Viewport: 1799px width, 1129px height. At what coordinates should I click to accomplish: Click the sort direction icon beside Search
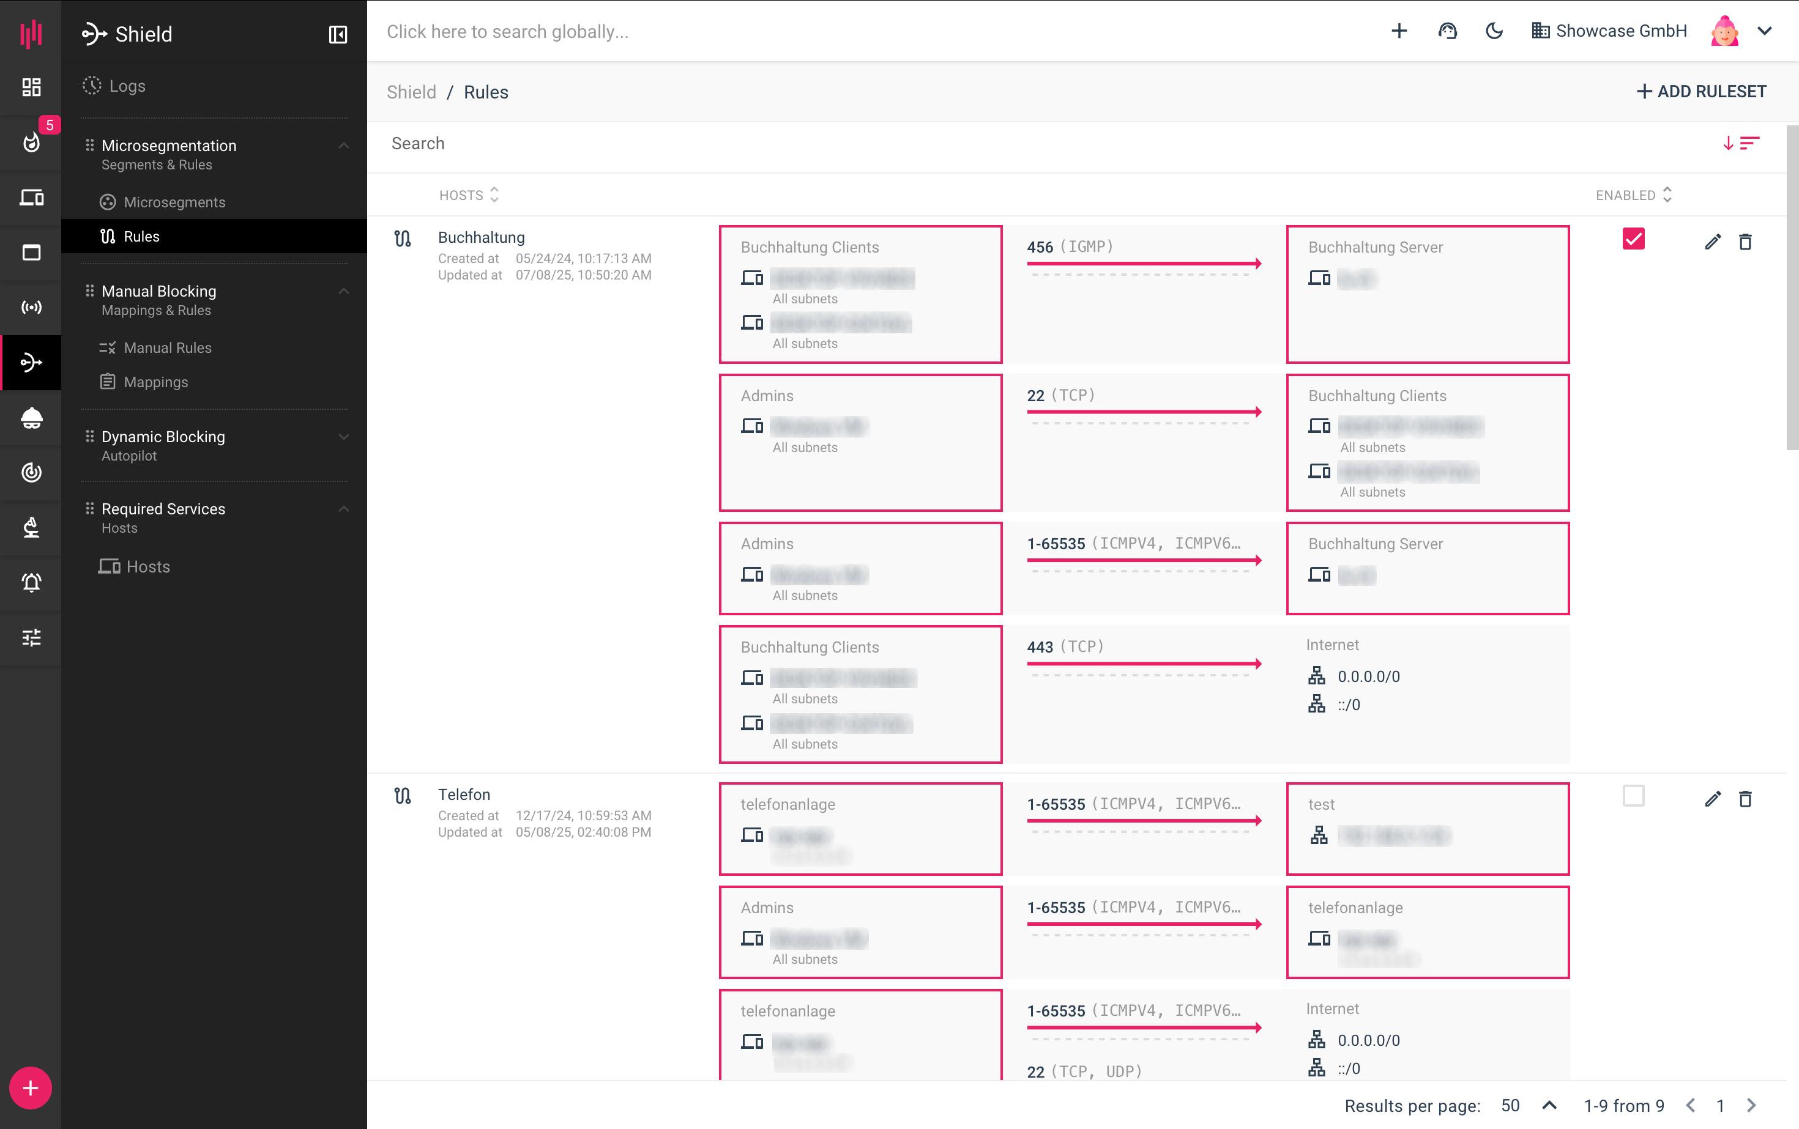point(1741,143)
